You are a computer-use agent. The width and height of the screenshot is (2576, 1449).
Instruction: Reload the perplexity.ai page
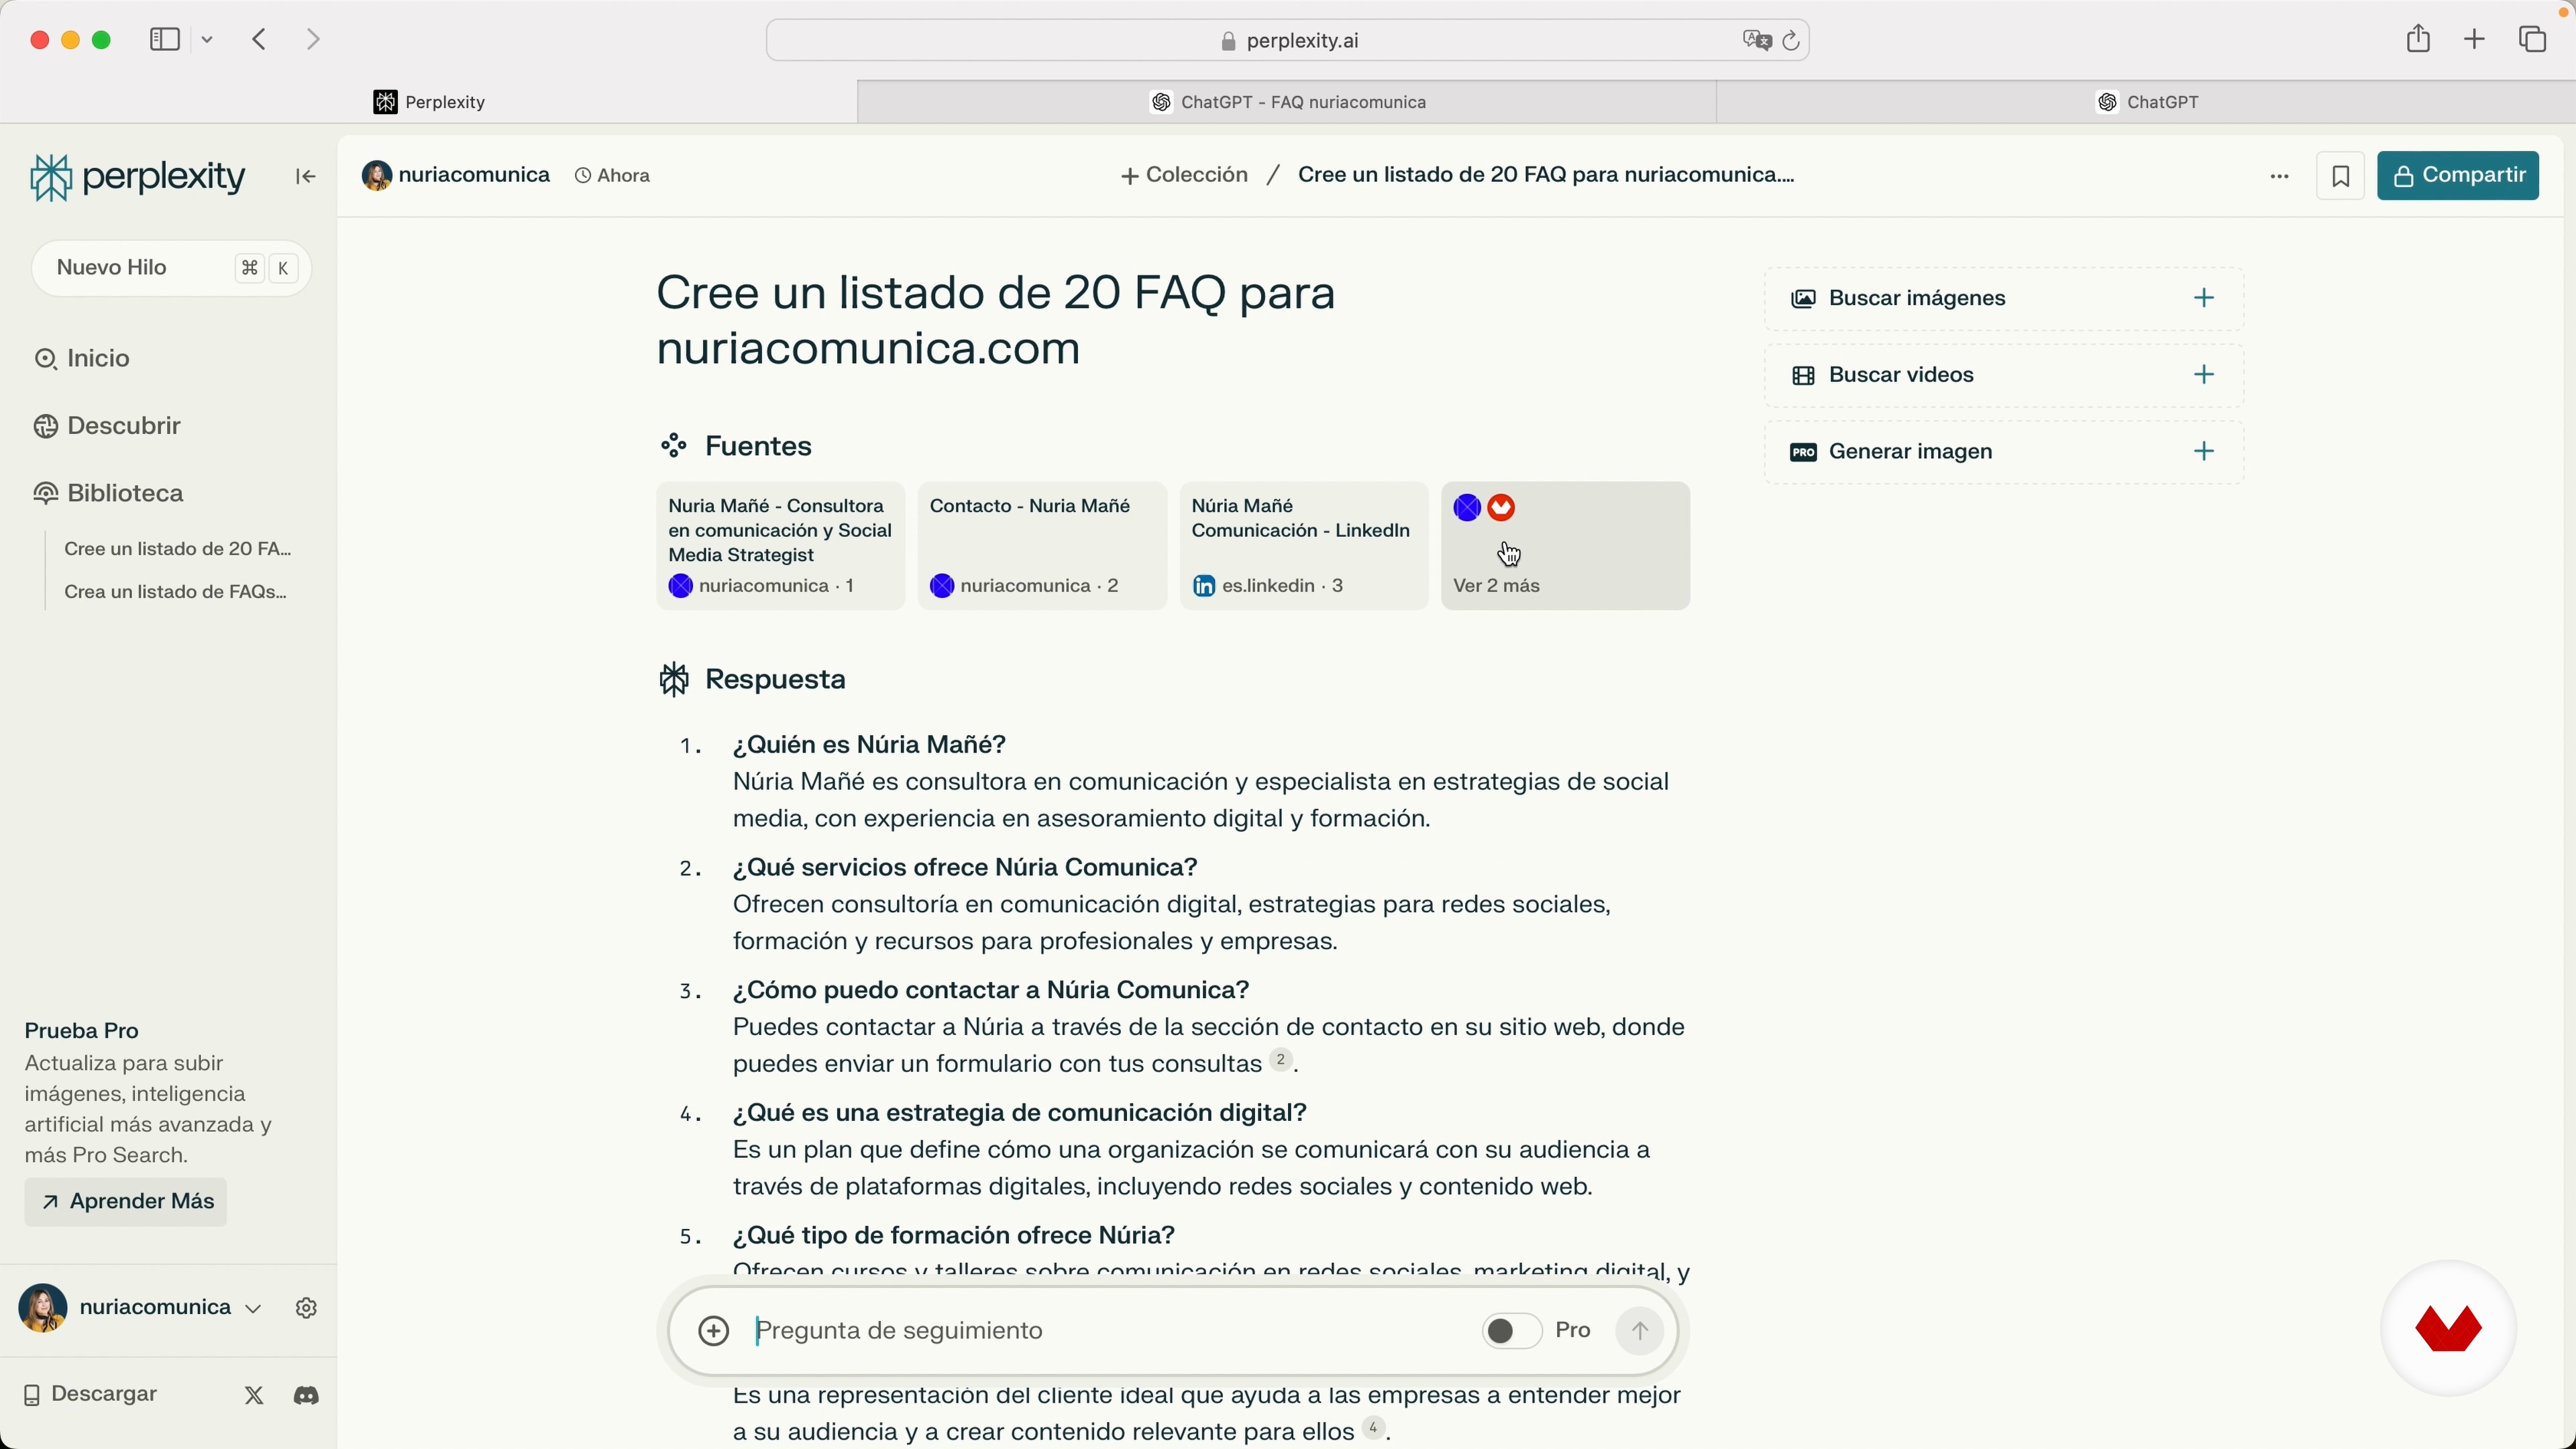1791,41
